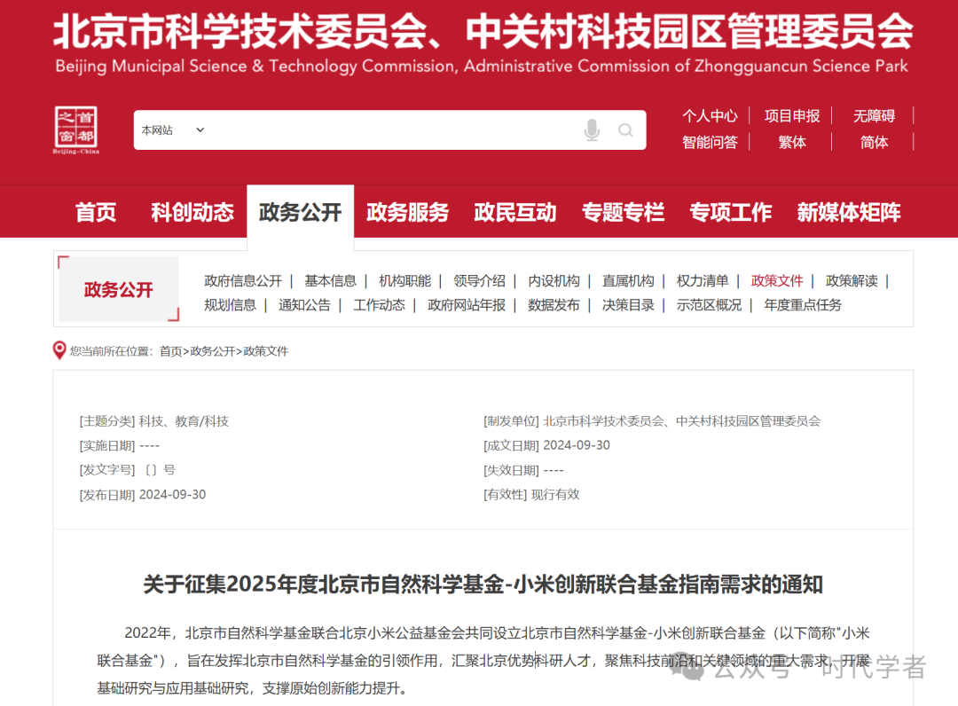
Task: Click the 实施日期 field
Action: click(119, 445)
